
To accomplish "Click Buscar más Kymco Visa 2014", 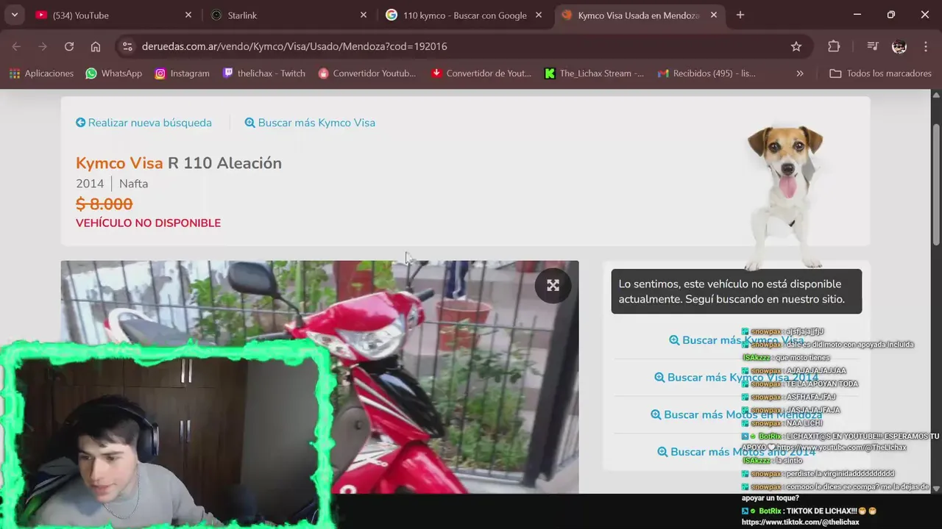I will point(736,378).
